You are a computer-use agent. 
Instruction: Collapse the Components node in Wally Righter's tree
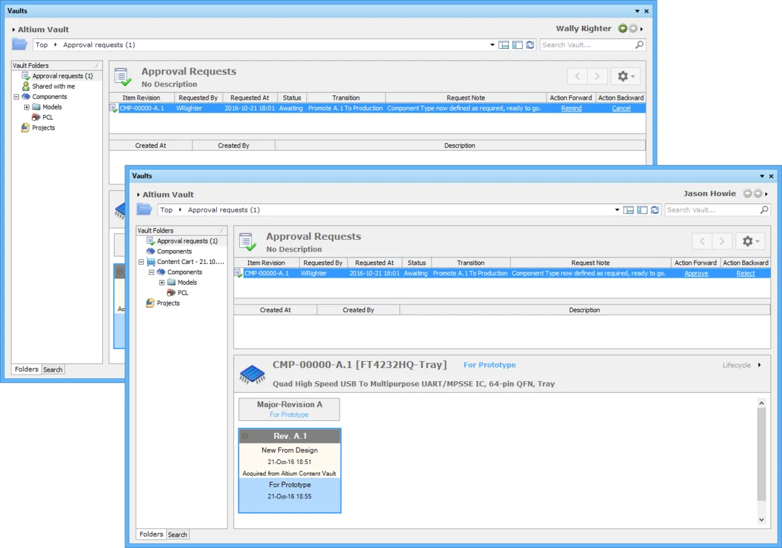(x=16, y=96)
